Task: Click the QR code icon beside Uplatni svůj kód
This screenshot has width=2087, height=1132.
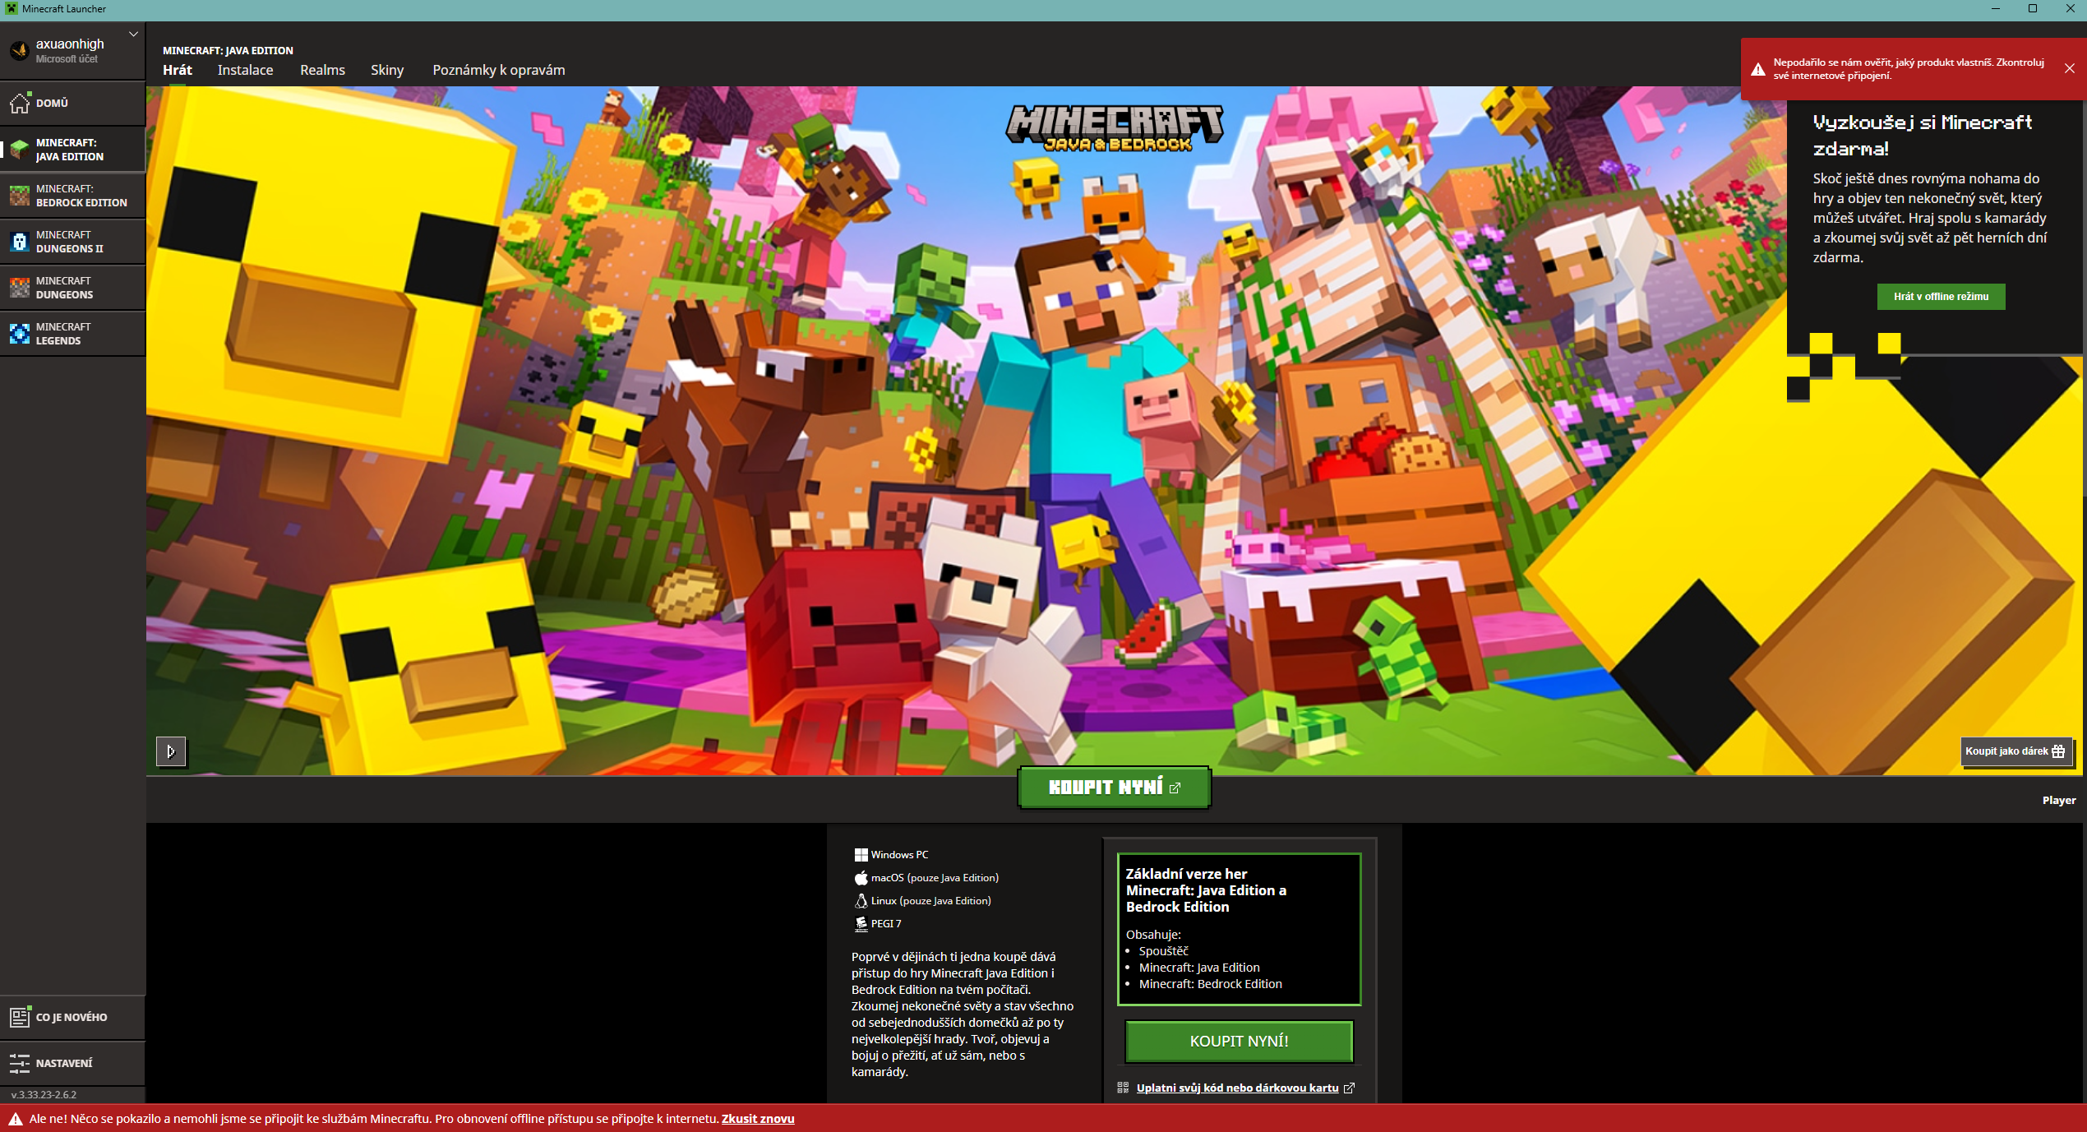Action: 1123,1088
